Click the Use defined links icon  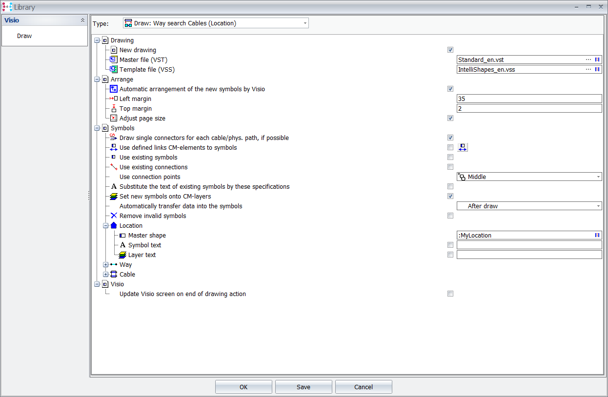114,147
